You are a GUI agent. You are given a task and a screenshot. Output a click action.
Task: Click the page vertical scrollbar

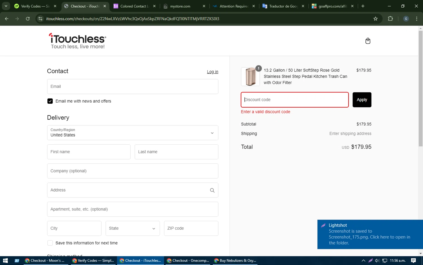pos(420,88)
